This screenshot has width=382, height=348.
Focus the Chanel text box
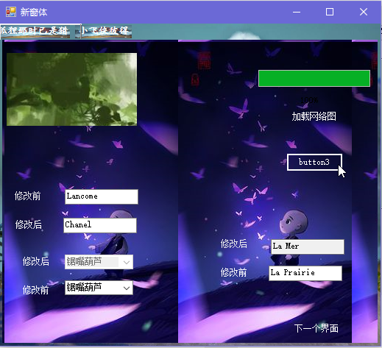[100, 225]
